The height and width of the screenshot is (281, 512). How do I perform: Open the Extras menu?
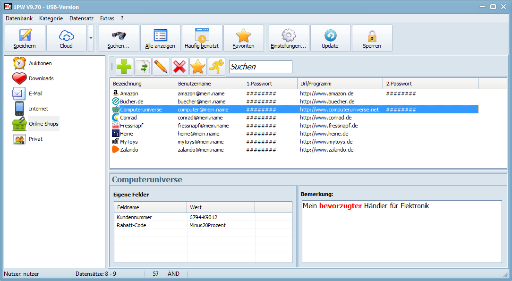tap(107, 18)
